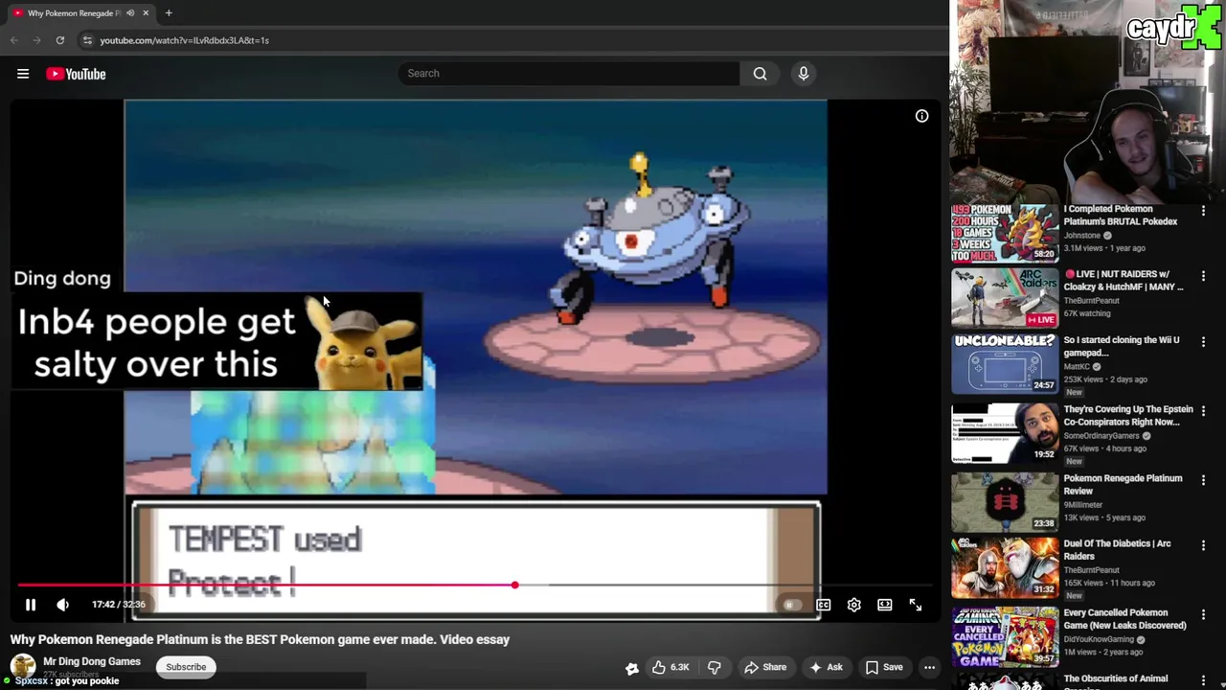Click the address bar URL
This screenshot has height=690, width=1226.
pyautogui.click(x=184, y=40)
